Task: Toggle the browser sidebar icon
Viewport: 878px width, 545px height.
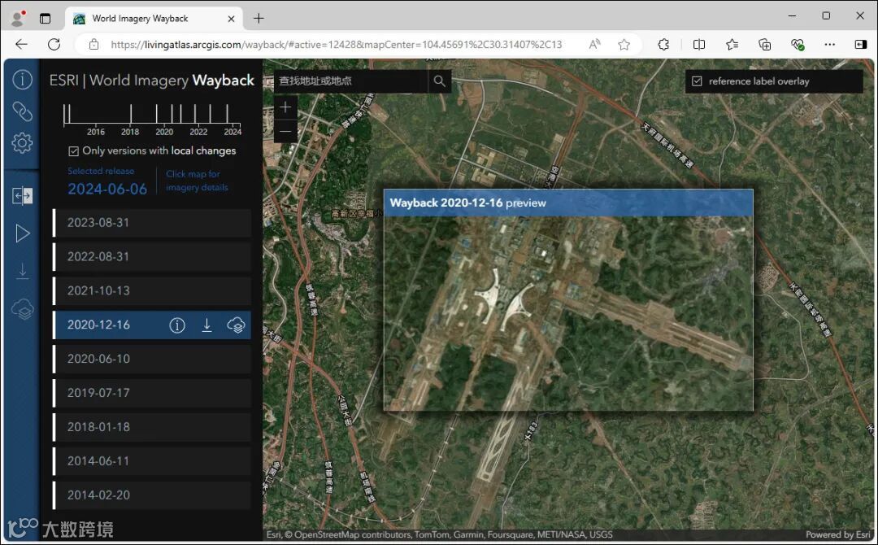Action: click(861, 44)
